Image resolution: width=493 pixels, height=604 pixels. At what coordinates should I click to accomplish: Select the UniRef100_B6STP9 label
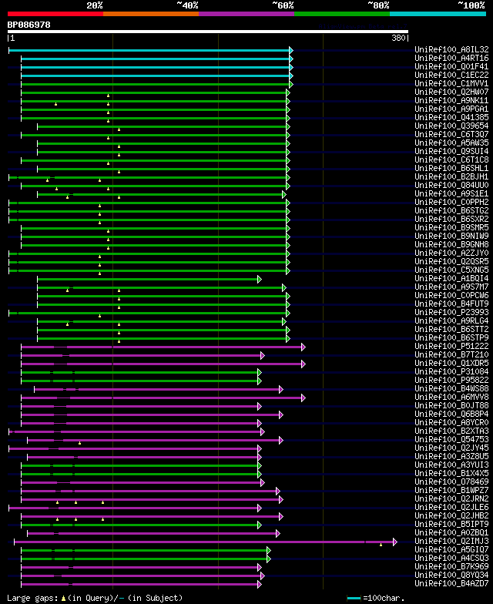coord(451,337)
